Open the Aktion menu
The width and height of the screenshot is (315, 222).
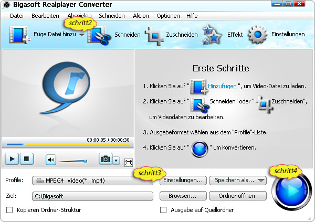click(141, 16)
